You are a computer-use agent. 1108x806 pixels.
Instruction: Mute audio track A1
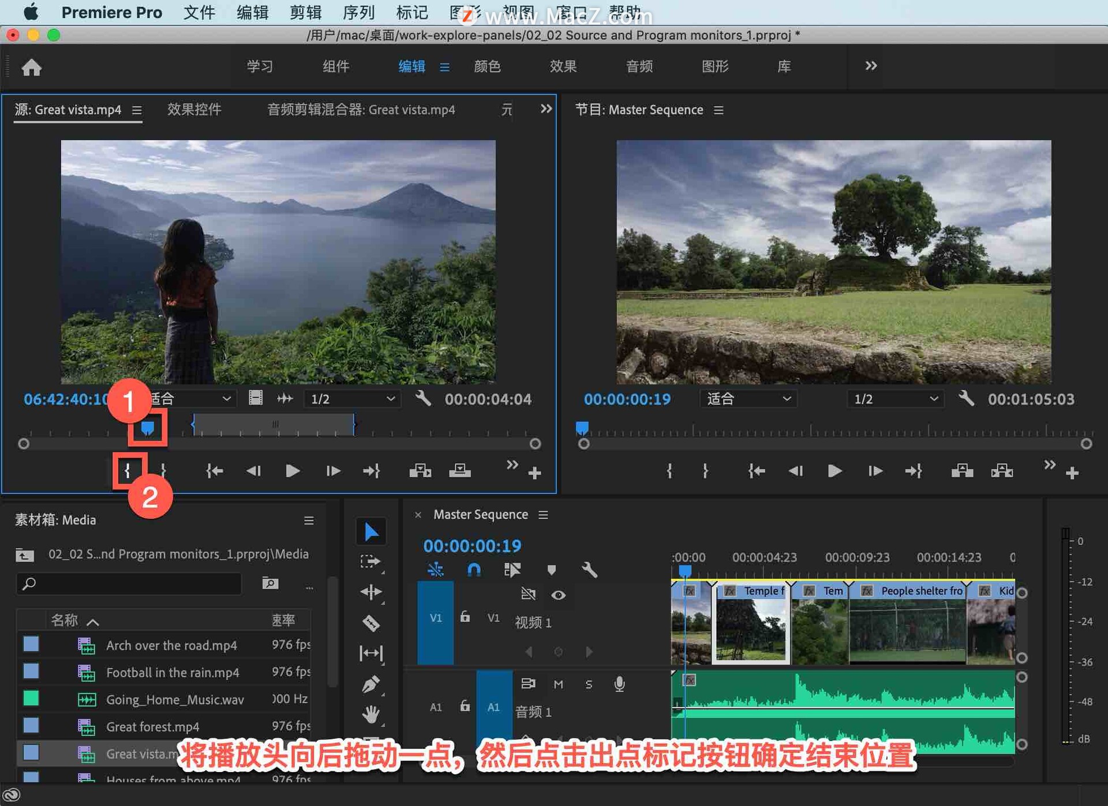558,684
